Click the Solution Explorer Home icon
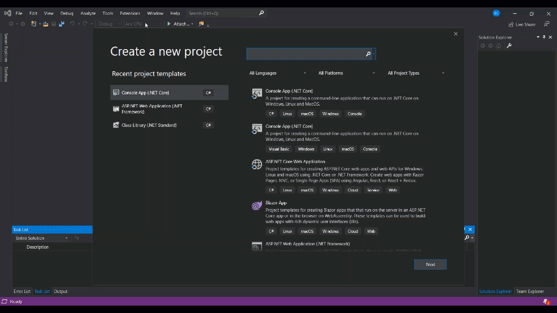Viewport: 557px width, 313px height. click(499, 46)
